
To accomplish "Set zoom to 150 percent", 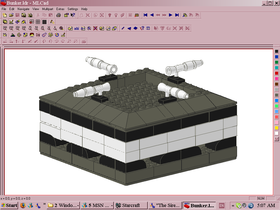I will (17, 28).
